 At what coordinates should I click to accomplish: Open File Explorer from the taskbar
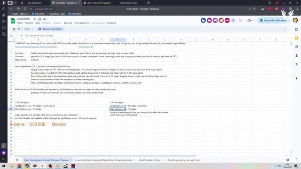click(11, 166)
